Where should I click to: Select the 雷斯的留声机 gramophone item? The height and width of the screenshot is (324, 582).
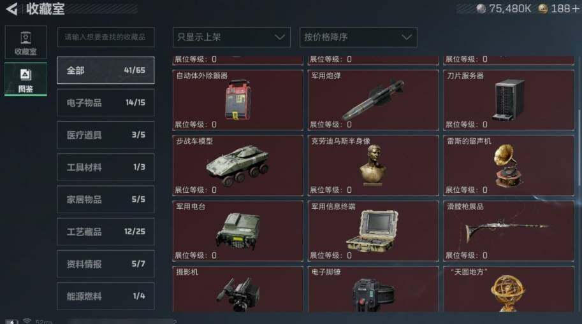pyautogui.click(x=509, y=166)
